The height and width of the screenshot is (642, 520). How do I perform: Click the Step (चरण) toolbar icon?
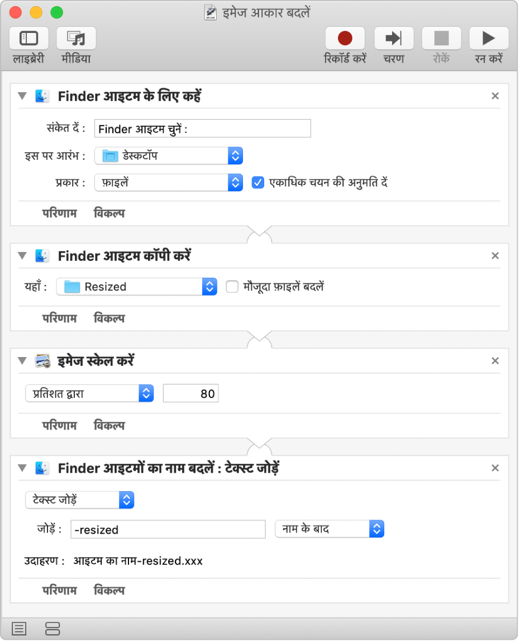393,39
